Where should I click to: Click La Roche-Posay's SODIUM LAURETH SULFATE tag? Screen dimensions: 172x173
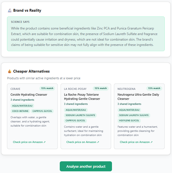80,115
